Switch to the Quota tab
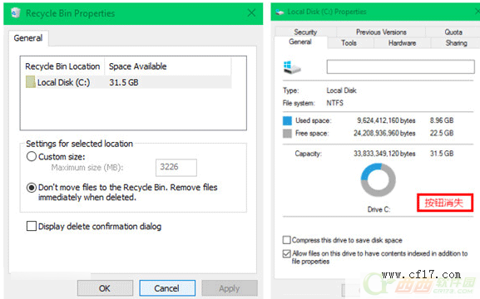This screenshot has width=480, height=299. pyautogui.click(x=453, y=32)
